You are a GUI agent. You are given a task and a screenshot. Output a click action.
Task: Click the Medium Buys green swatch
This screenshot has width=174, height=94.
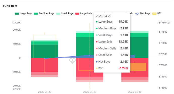[x=36, y=14]
